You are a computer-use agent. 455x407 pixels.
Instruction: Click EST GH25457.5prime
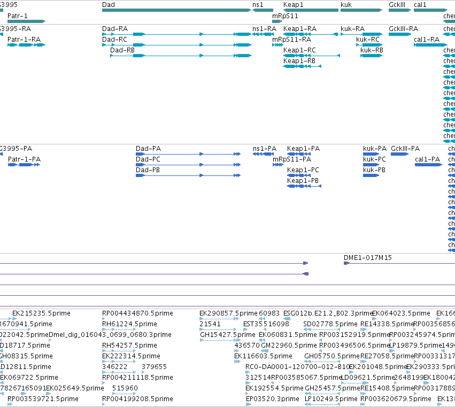tap(333, 389)
